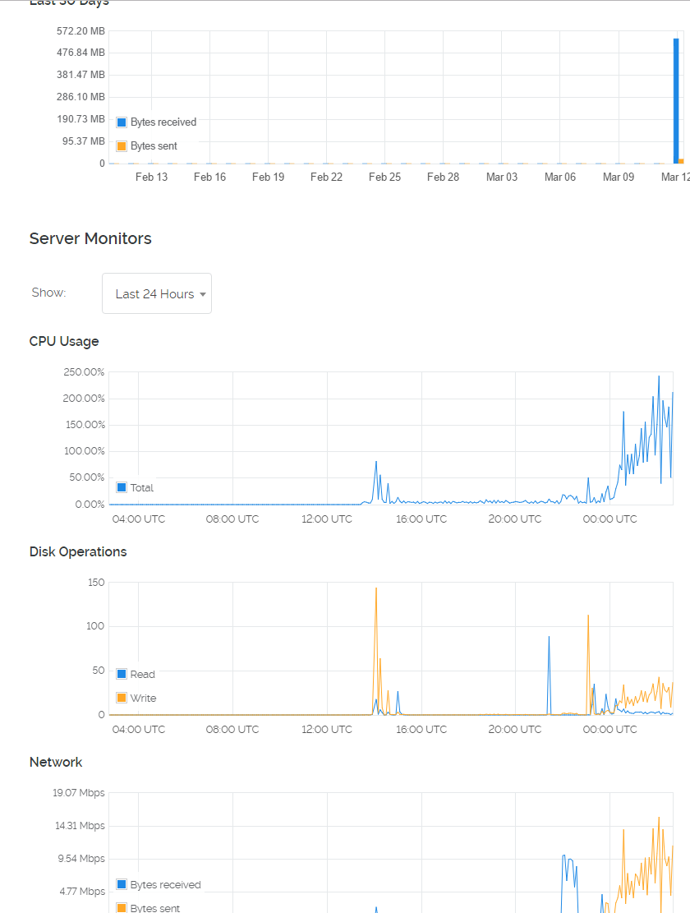
Task: Click the 95.37 MB axis label
Action: (x=84, y=141)
